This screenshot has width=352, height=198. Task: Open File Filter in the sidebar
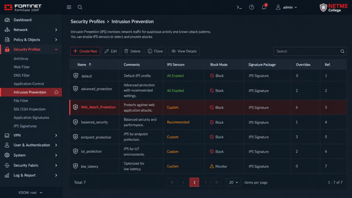[x=21, y=101]
